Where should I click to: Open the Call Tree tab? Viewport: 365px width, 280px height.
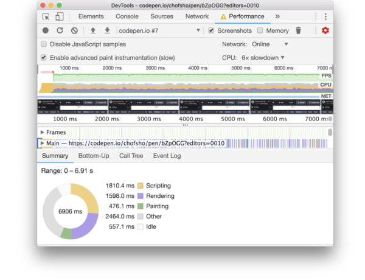131,156
